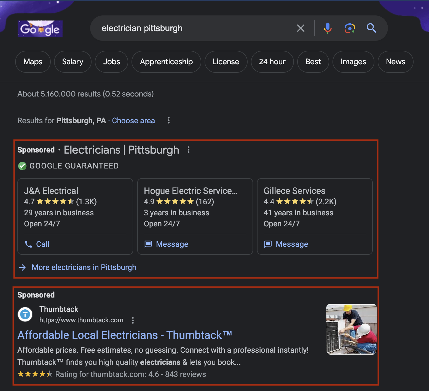
Task: Click the "4.6 - 843 reviews" rating text
Action: 177,374
